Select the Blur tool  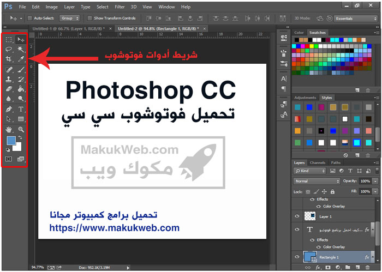click(9, 99)
